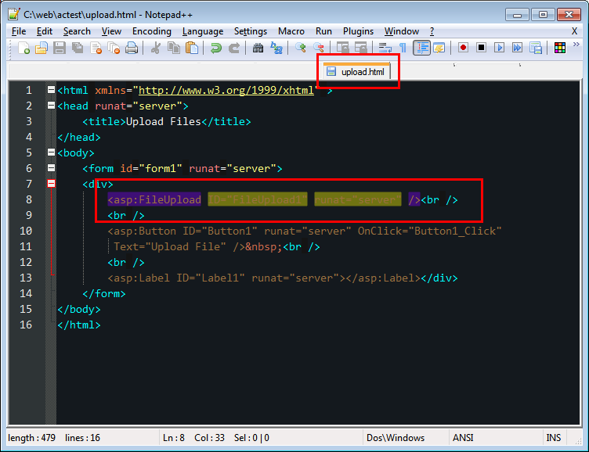This screenshot has height=452, width=589.
Task: Toggle the Word Wrap toolbar button
Action: pyautogui.click(x=385, y=48)
